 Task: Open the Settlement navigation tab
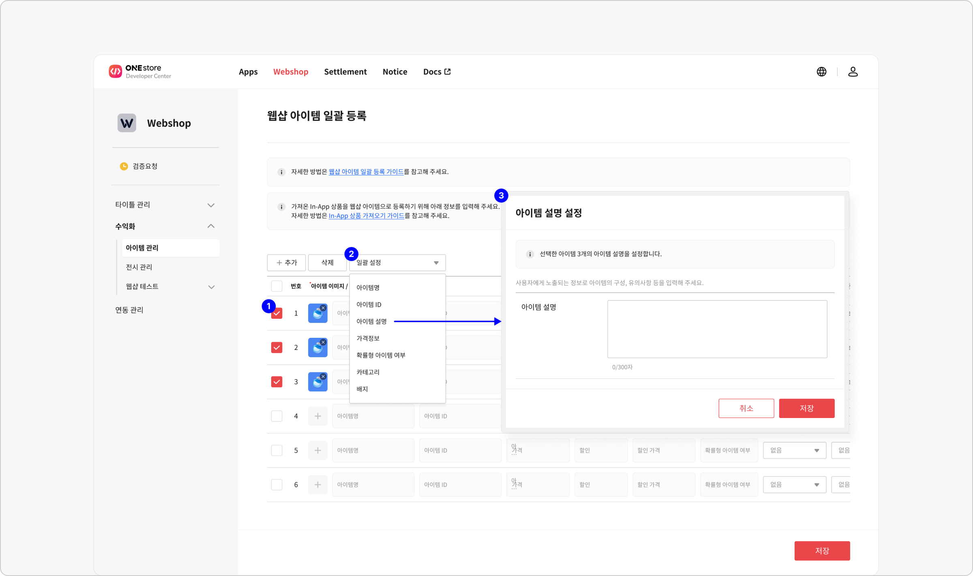345,72
